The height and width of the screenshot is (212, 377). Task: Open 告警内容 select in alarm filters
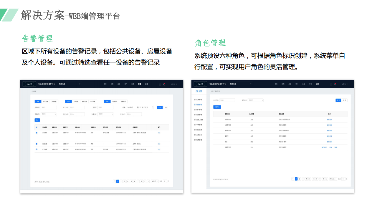point(105,114)
